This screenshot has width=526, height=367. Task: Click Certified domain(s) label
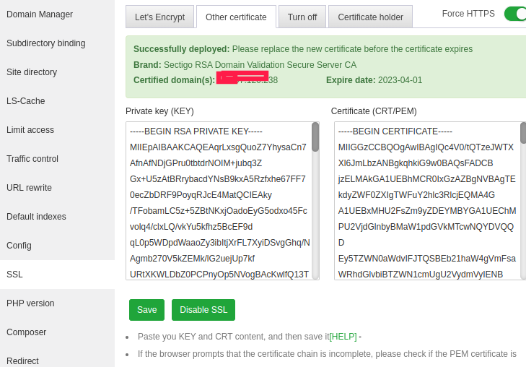174,80
